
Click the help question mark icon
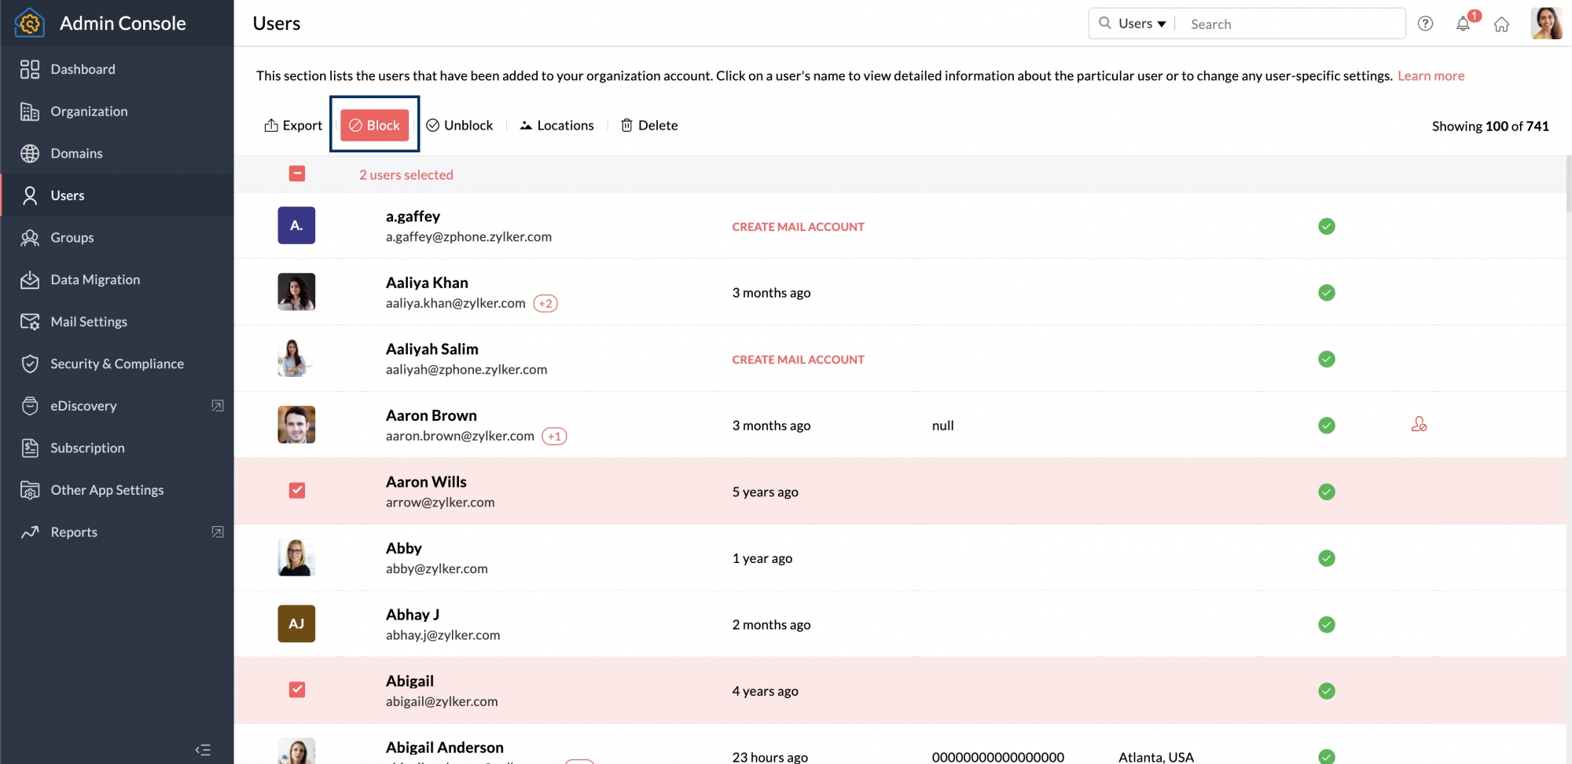1425,24
